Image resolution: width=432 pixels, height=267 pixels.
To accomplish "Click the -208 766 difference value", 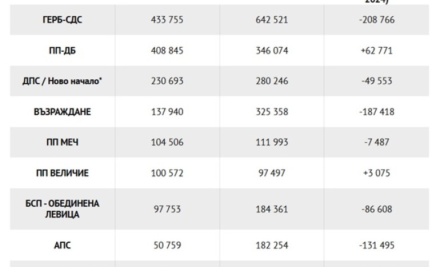I will [x=377, y=20].
